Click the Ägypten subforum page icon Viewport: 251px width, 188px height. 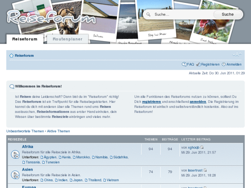click(x=42, y=157)
